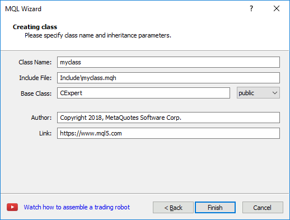Click the Link: label
Image resolution: width=290 pixels, height=220 pixels.
[45, 133]
